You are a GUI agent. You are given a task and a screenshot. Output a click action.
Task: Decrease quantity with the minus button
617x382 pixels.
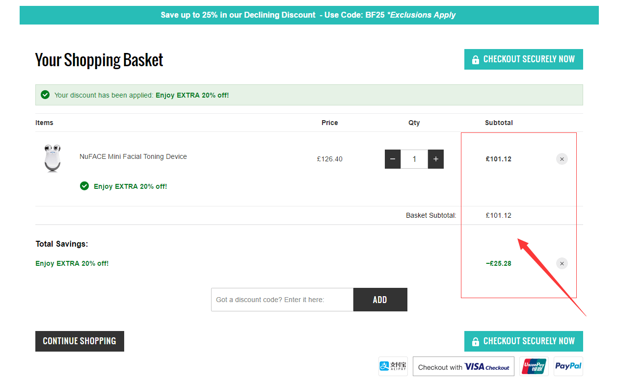click(x=393, y=159)
